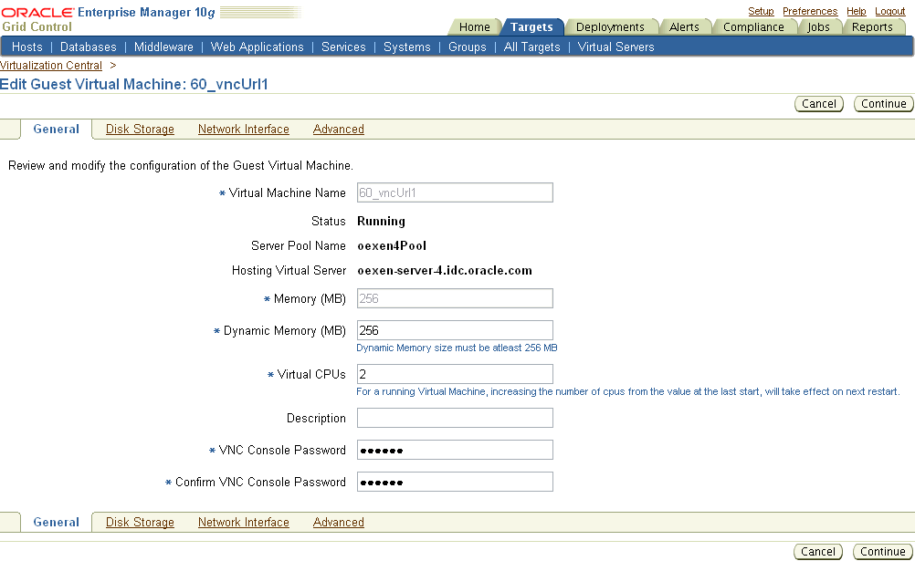Click the Description field
915x561 pixels.
click(x=455, y=418)
